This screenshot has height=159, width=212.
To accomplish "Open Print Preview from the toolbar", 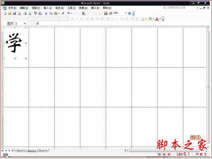I will point(30,13).
